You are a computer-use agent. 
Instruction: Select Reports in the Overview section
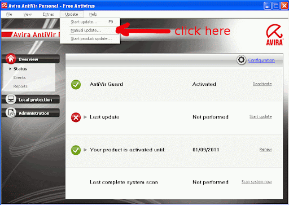point(20,86)
